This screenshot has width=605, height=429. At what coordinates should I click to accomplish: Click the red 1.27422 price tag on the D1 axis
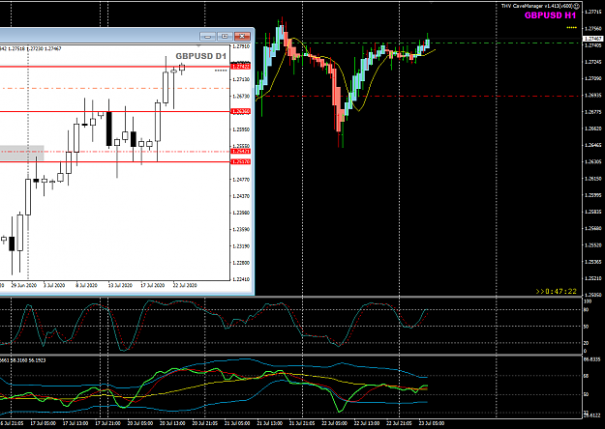(241, 67)
